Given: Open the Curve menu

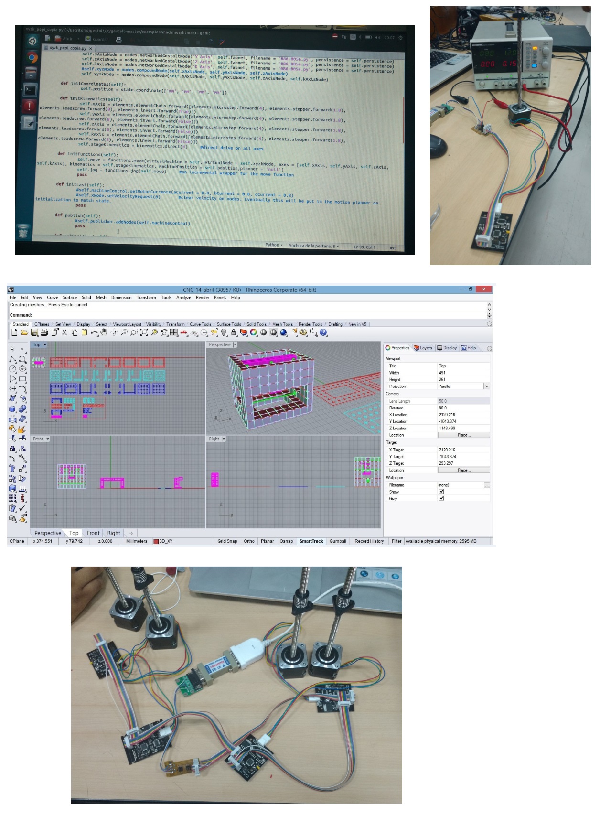Looking at the screenshot, I should click(53, 297).
